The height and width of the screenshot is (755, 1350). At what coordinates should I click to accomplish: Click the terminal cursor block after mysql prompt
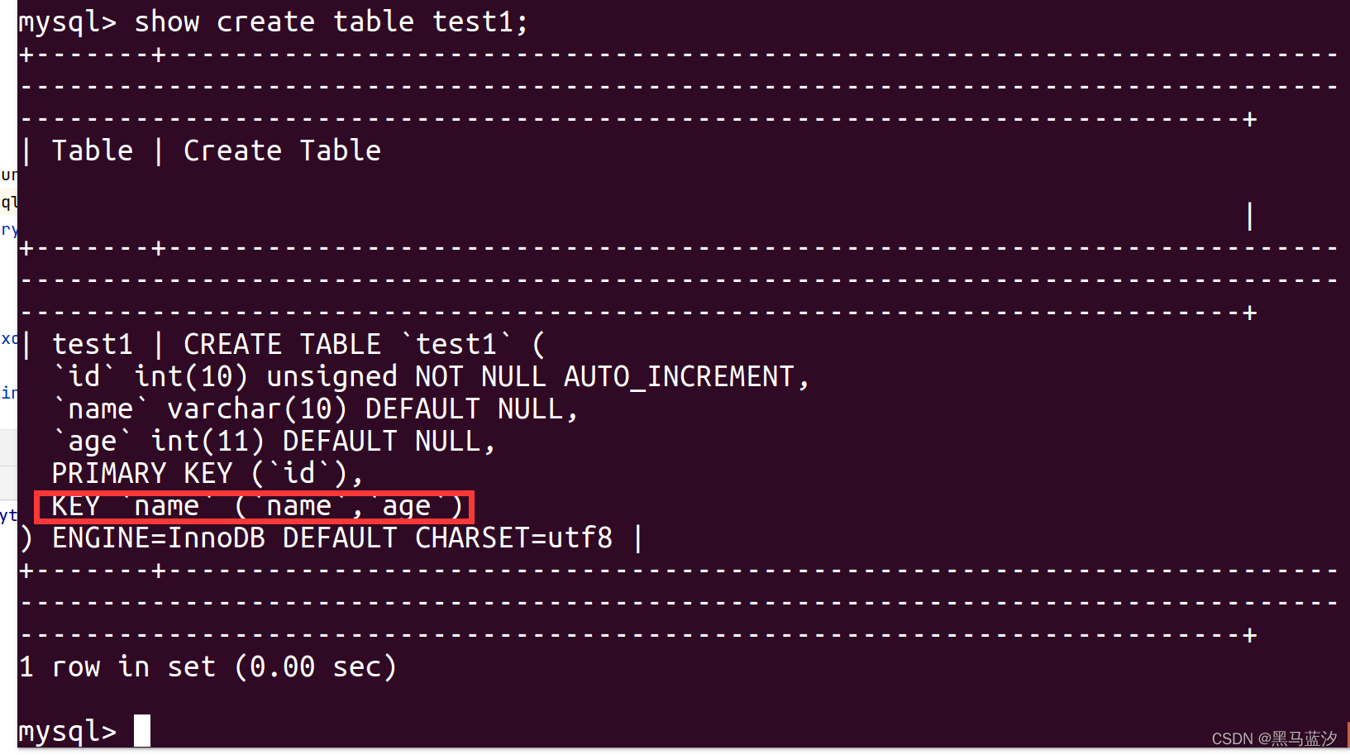click(x=142, y=731)
